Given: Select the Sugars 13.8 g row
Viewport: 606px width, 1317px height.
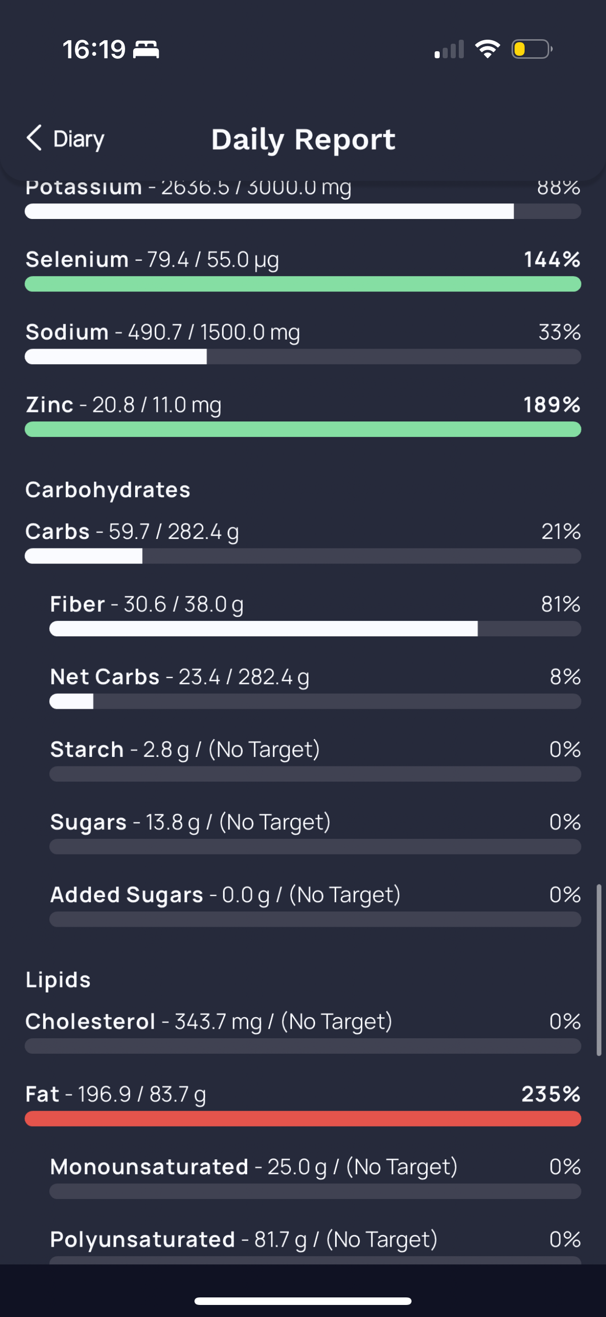Looking at the screenshot, I should click(x=315, y=832).
